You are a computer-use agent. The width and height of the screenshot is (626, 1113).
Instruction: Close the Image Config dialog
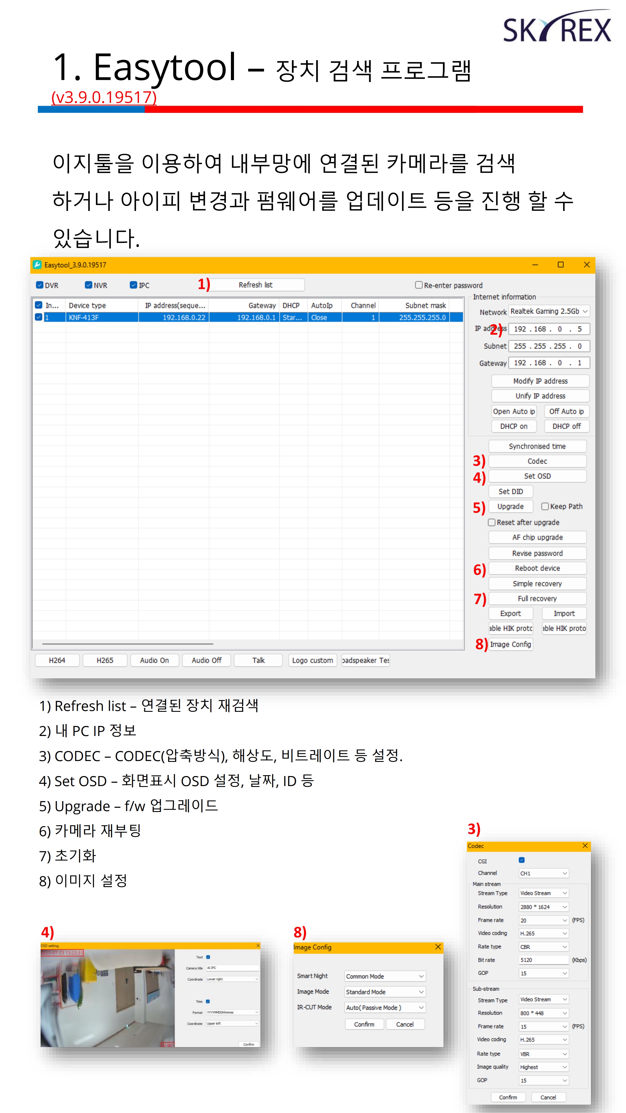pos(438,947)
